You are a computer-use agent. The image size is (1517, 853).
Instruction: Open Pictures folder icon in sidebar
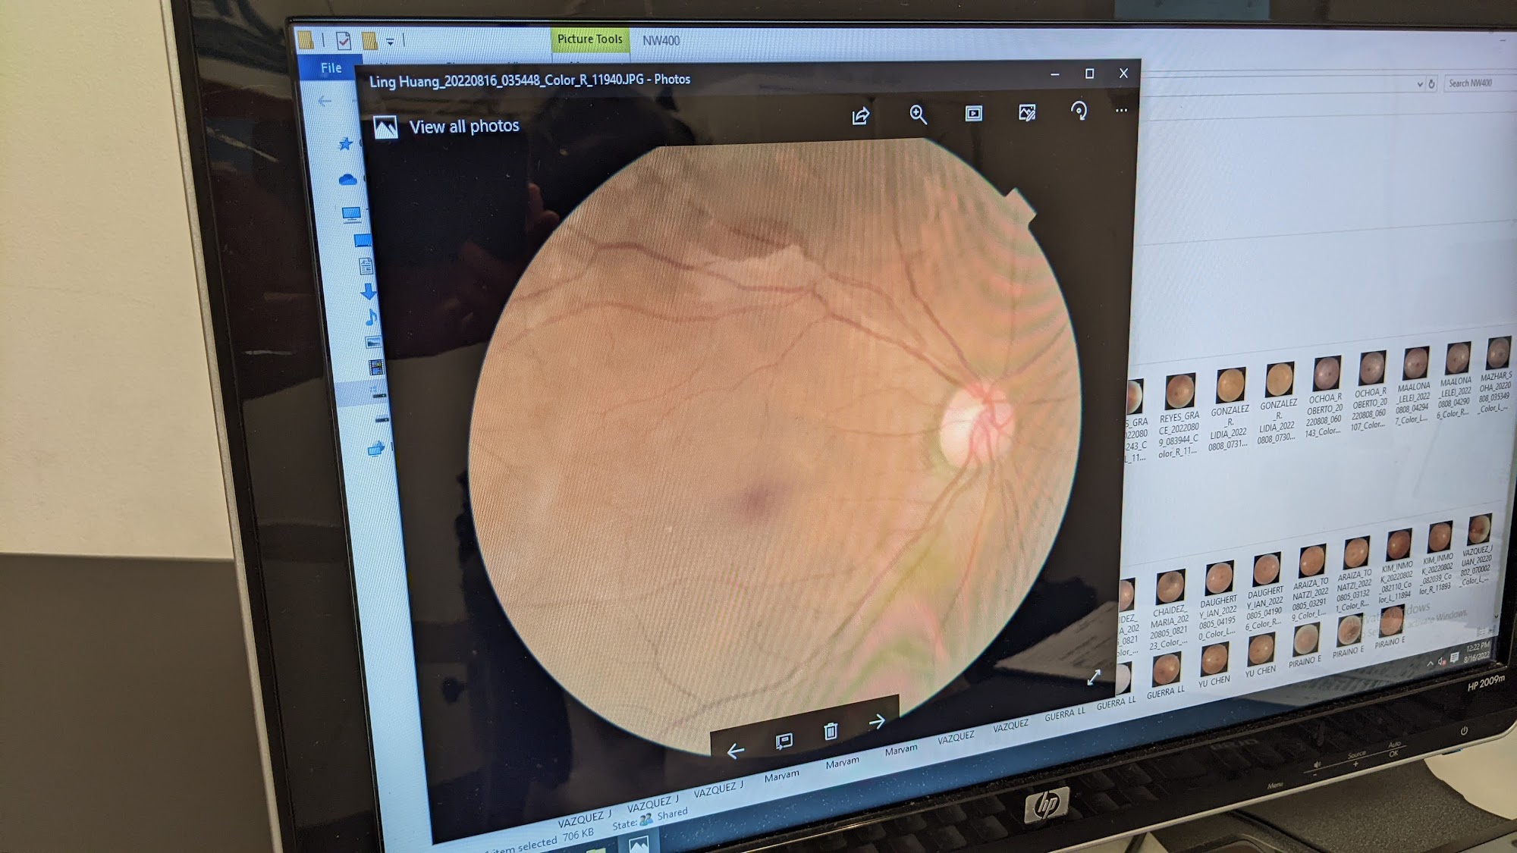[x=373, y=343]
